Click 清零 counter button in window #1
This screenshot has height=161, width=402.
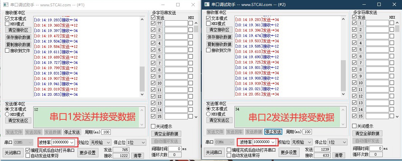click(x=138, y=155)
